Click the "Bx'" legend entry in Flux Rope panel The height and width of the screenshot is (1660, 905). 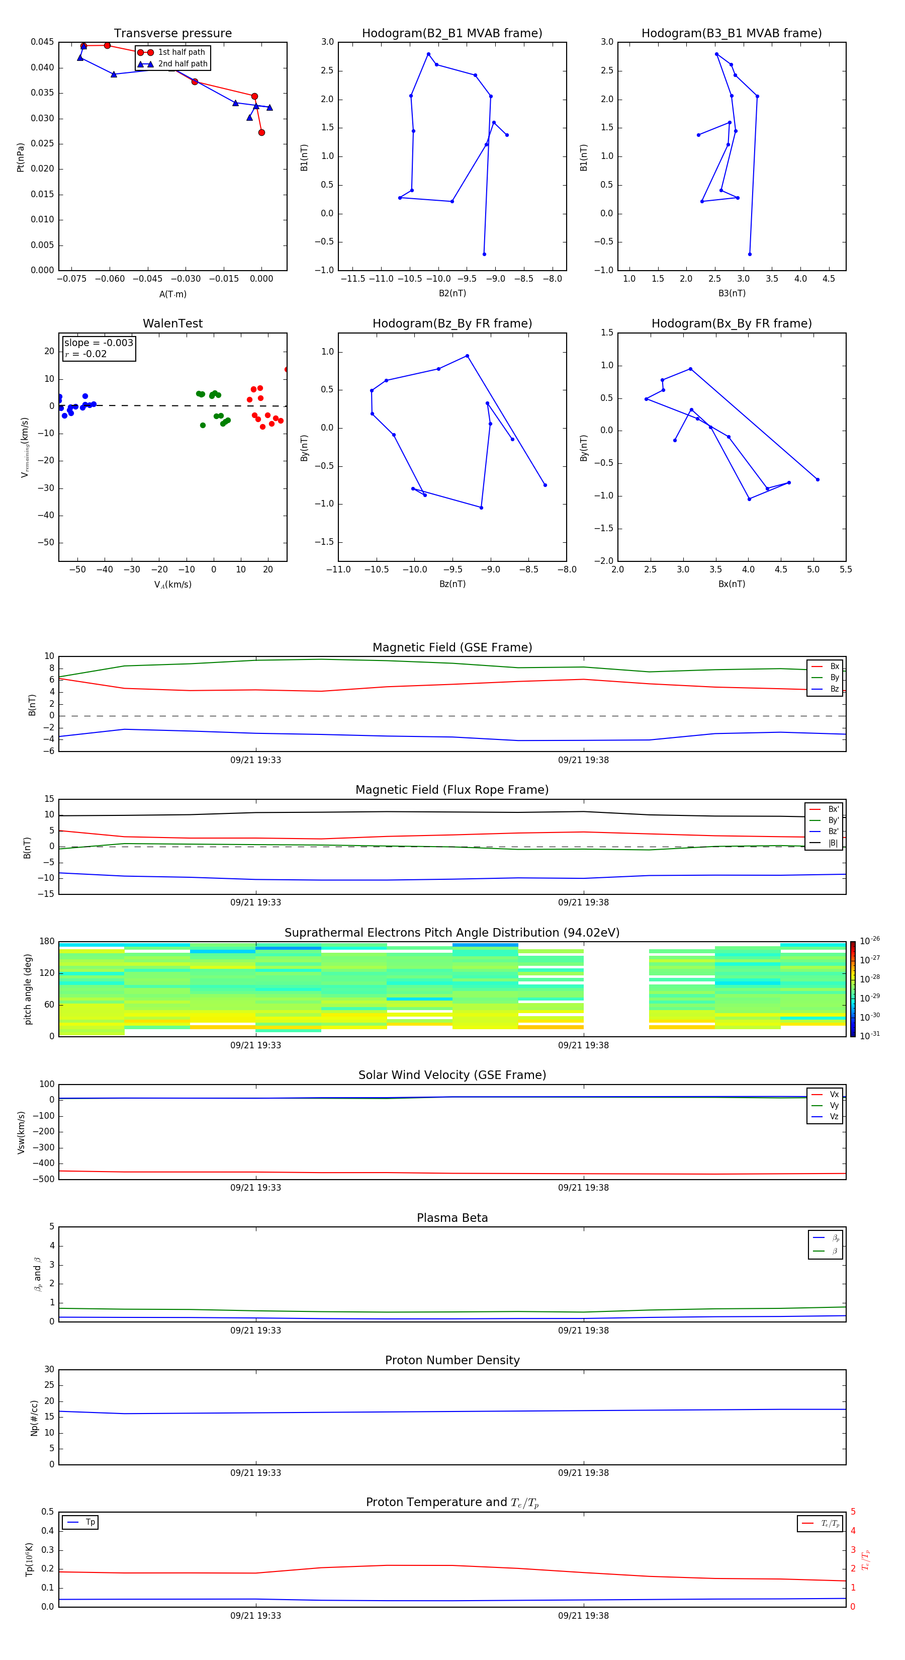pyautogui.click(x=824, y=809)
